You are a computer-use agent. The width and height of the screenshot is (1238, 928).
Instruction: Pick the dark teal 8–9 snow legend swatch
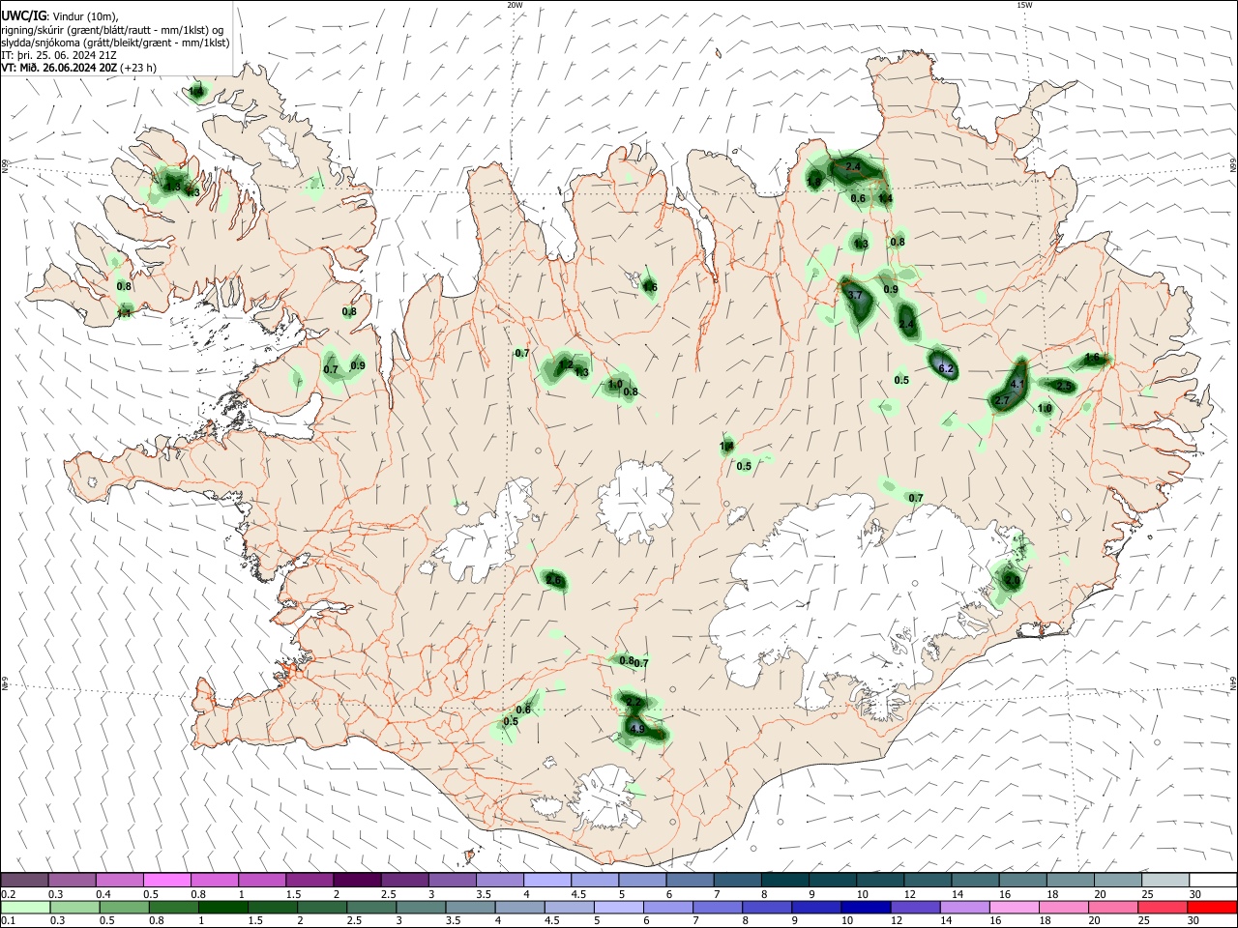pos(785,880)
